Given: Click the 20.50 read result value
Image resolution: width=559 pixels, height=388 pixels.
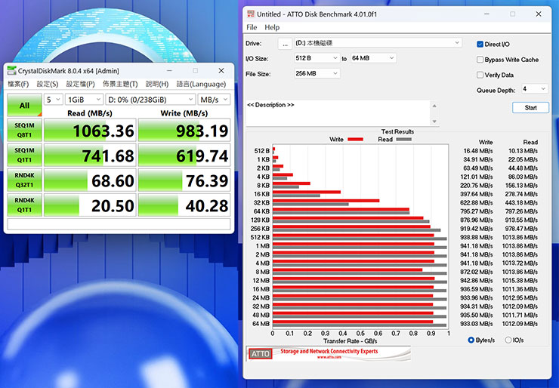Looking at the screenshot, I should (x=113, y=206).
